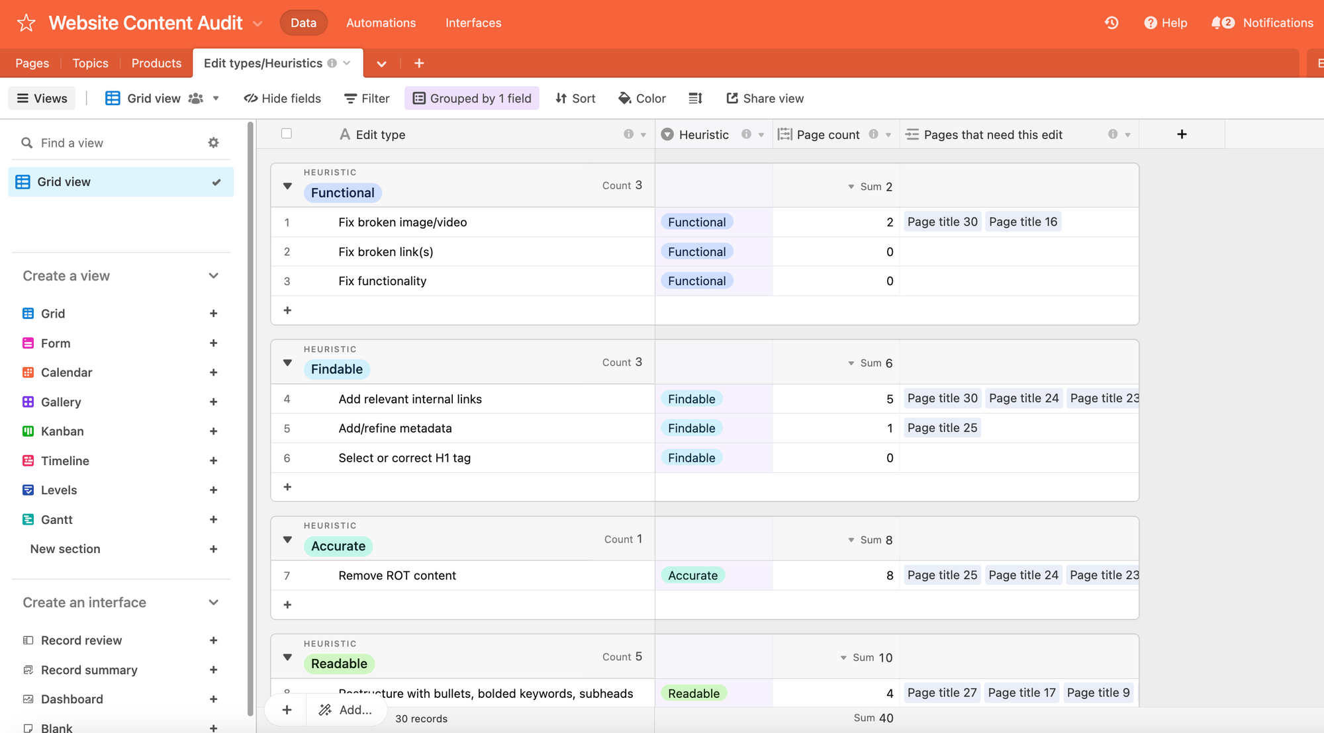Collapse the Functional group
Screen dimensions: 1324x733
(x=287, y=186)
